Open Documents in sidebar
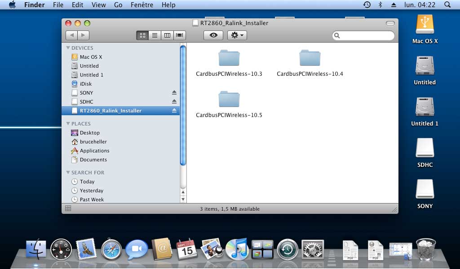 tap(120, 160)
